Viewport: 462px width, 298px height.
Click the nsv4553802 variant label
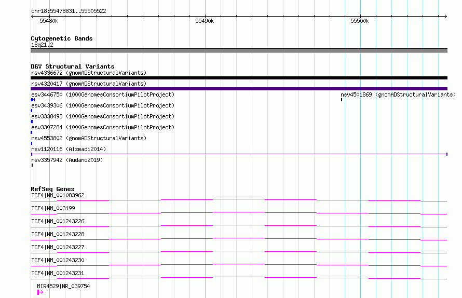point(89,138)
